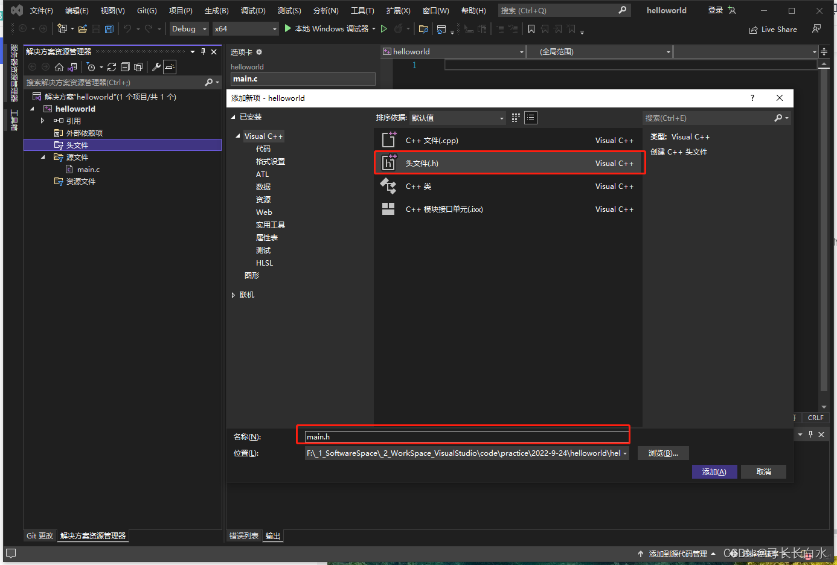The width and height of the screenshot is (837, 565).
Task: Select the C++ 文件(.cpp) template
Action: click(x=508, y=141)
